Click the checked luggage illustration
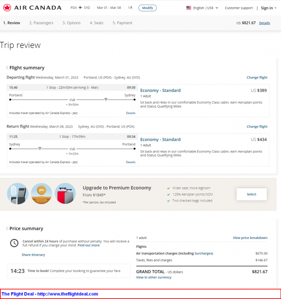 (65, 194)
